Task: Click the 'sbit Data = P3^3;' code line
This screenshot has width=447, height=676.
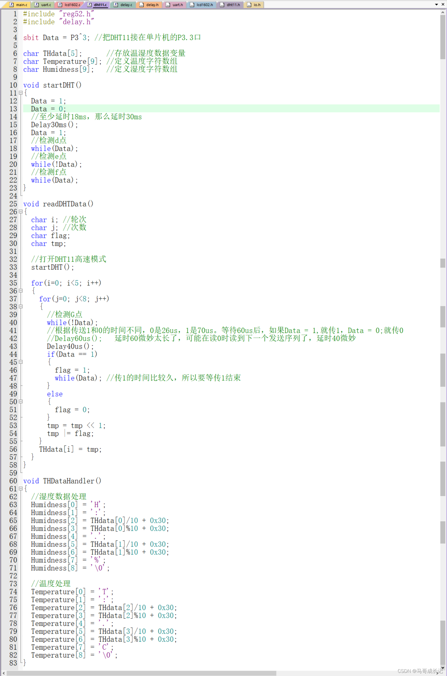Action: (57, 38)
